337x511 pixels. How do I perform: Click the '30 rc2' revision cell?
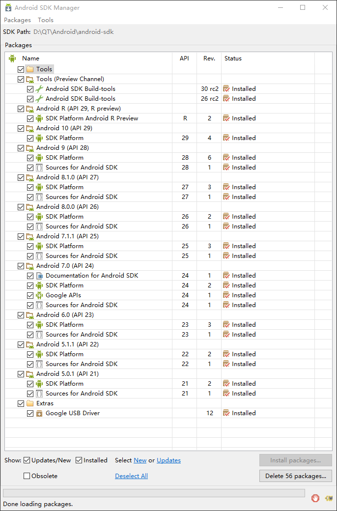210,88
